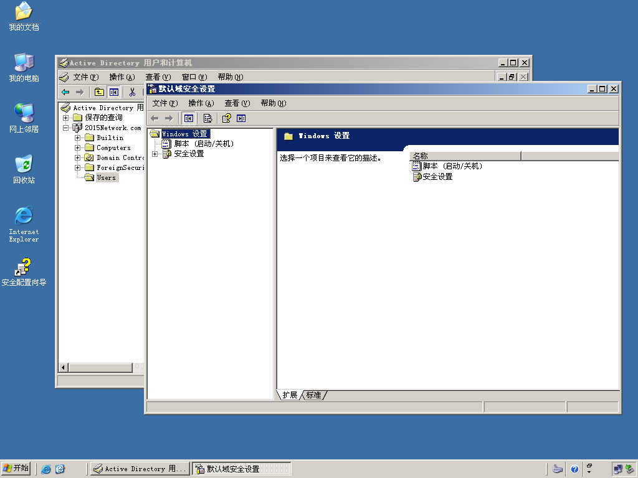Click the show/hide action pane icon
The image size is (638, 478).
pos(241,118)
